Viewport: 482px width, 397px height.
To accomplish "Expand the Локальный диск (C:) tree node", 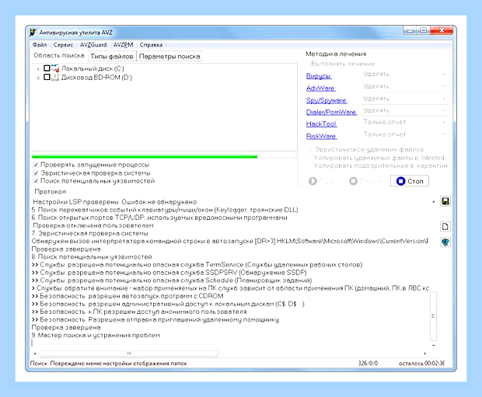I will point(38,69).
